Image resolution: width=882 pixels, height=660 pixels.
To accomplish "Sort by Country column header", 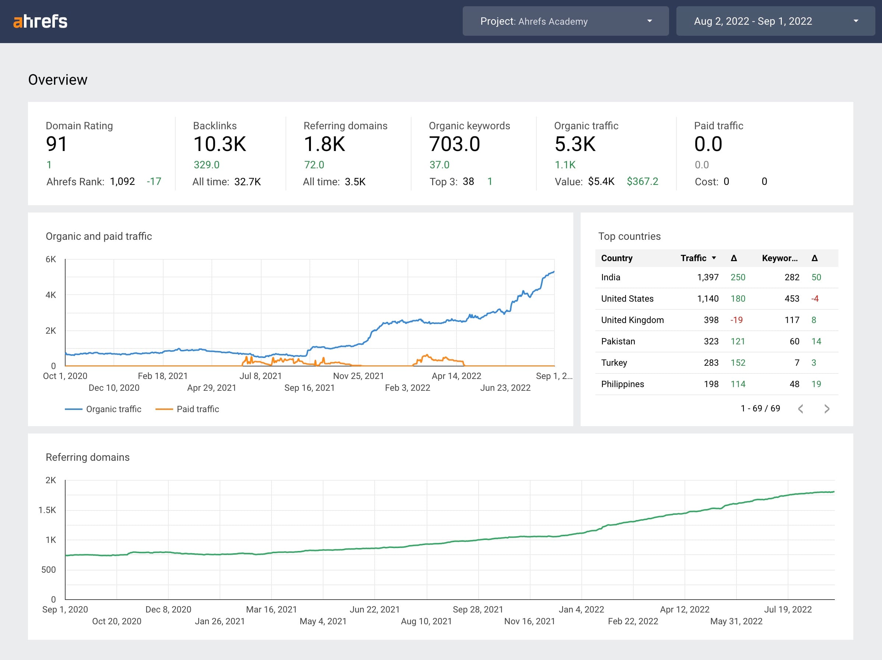I will [616, 258].
